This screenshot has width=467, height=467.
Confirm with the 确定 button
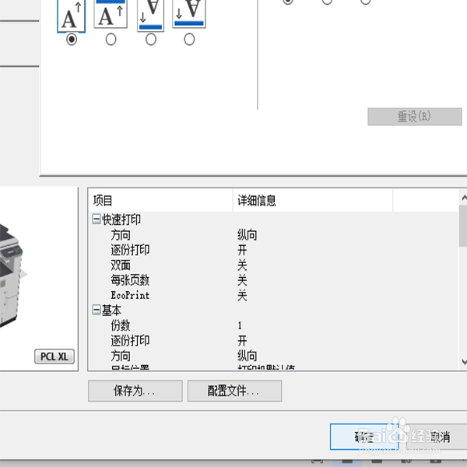coord(364,437)
